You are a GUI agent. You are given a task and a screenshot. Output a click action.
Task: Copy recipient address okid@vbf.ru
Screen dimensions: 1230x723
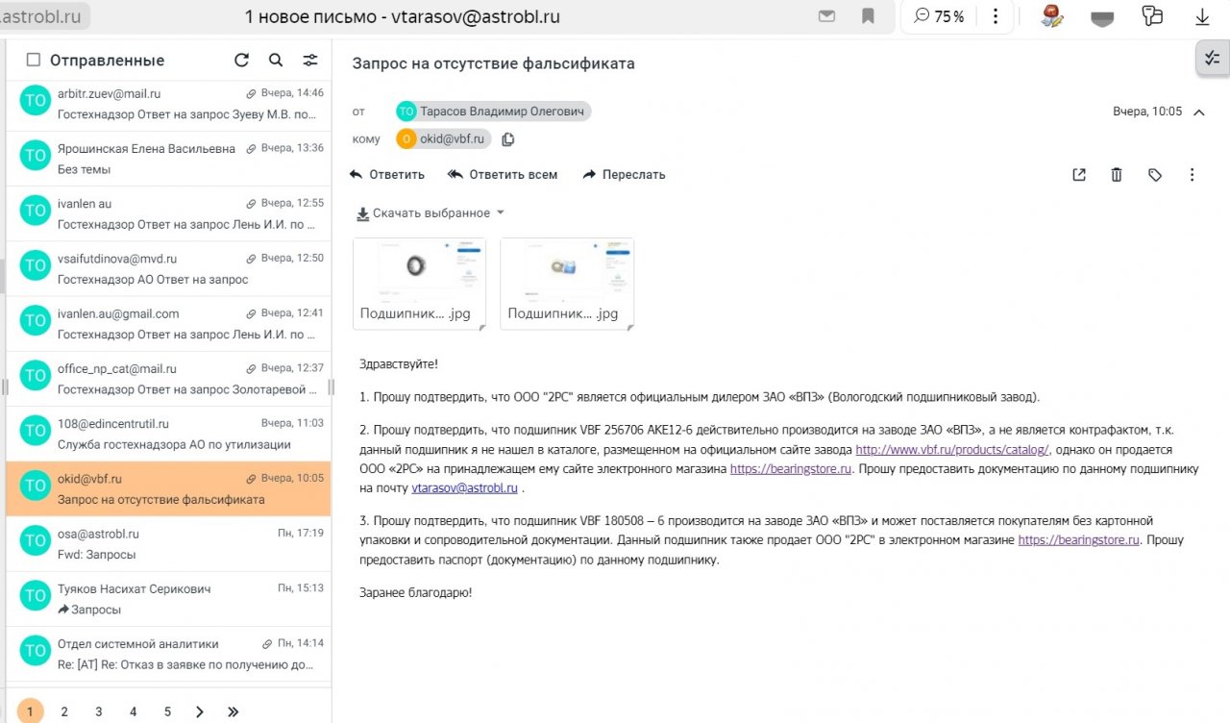[x=508, y=139]
